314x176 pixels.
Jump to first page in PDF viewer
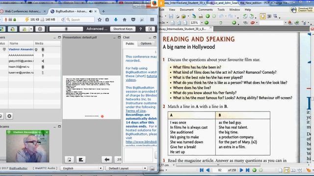[202, 170]
